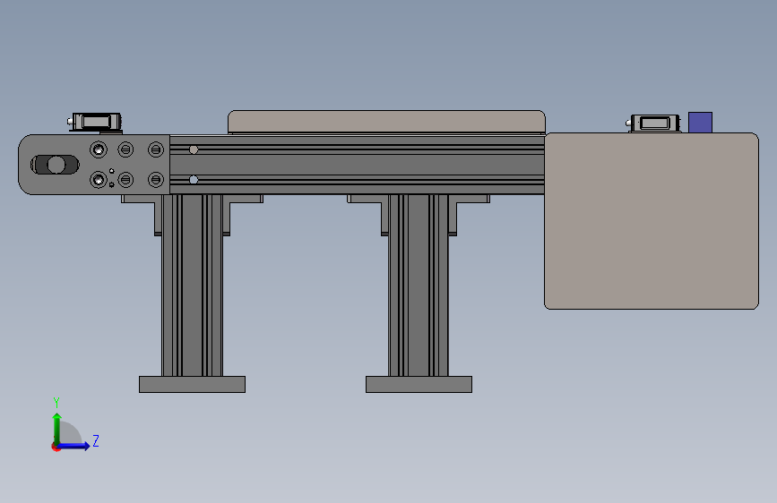Click the light-blue round marker on the lower rail slot
Screen dimensions: 777x503
pos(194,180)
